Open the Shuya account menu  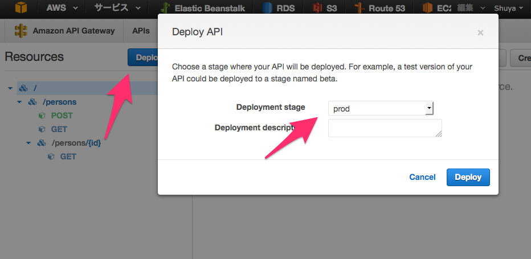tap(509, 8)
